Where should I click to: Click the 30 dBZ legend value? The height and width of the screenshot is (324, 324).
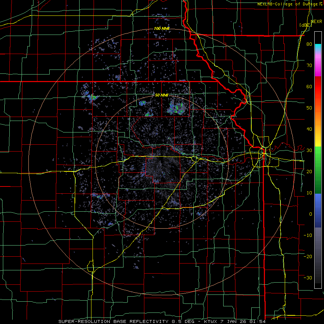(309, 150)
